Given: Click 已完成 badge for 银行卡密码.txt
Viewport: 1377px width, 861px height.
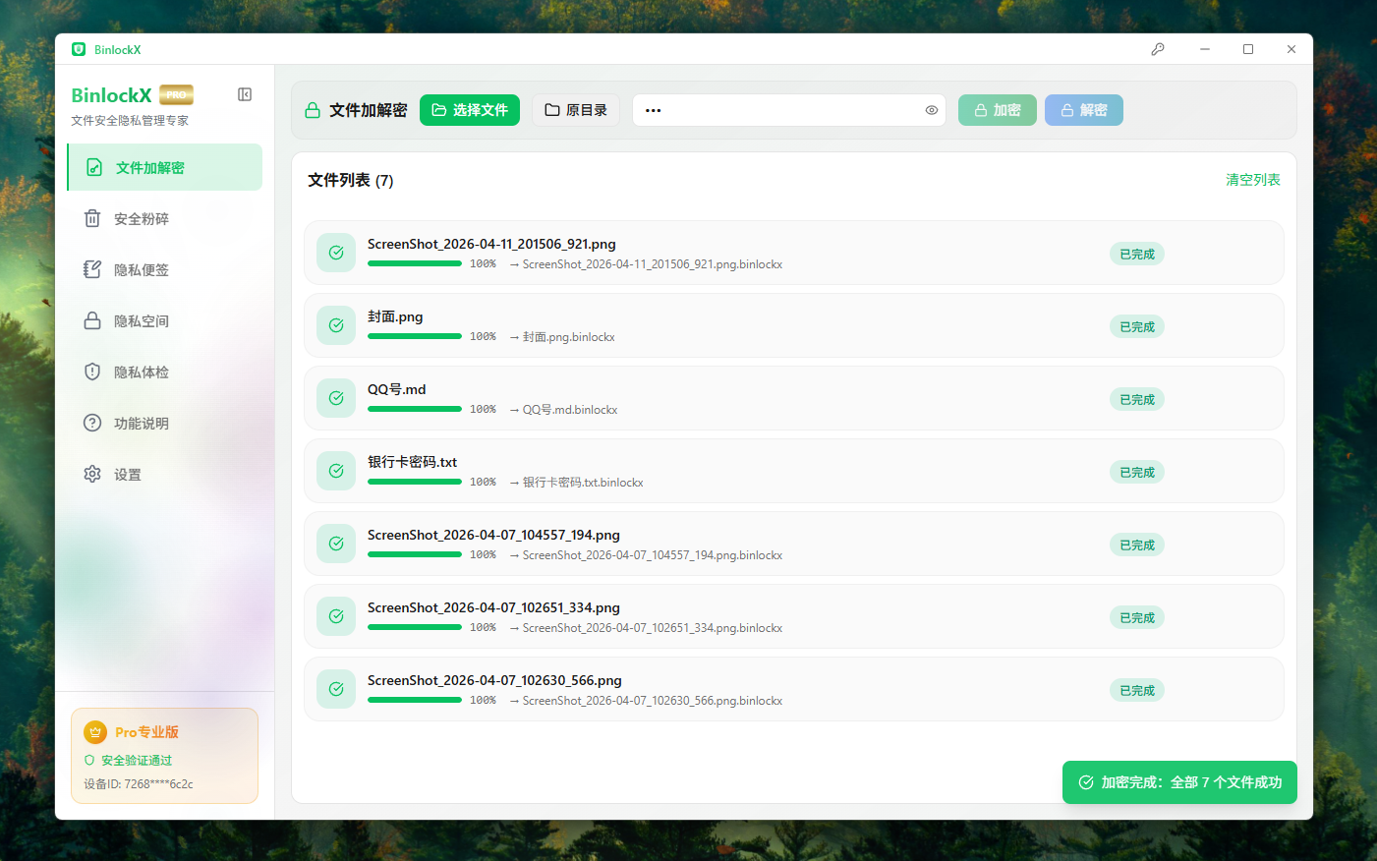Looking at the screenshot, I should (1137, 472).
